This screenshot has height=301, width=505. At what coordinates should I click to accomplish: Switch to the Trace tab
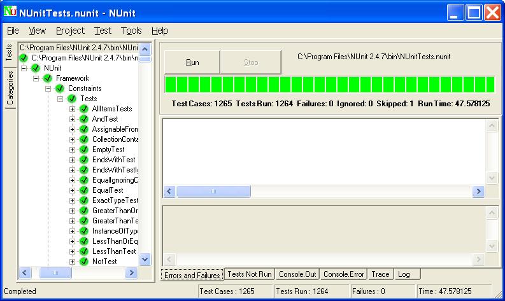380,274
